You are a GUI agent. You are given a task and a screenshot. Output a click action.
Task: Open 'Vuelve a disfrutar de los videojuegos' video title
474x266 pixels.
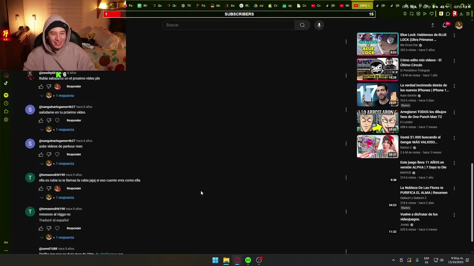coord(419,217)
